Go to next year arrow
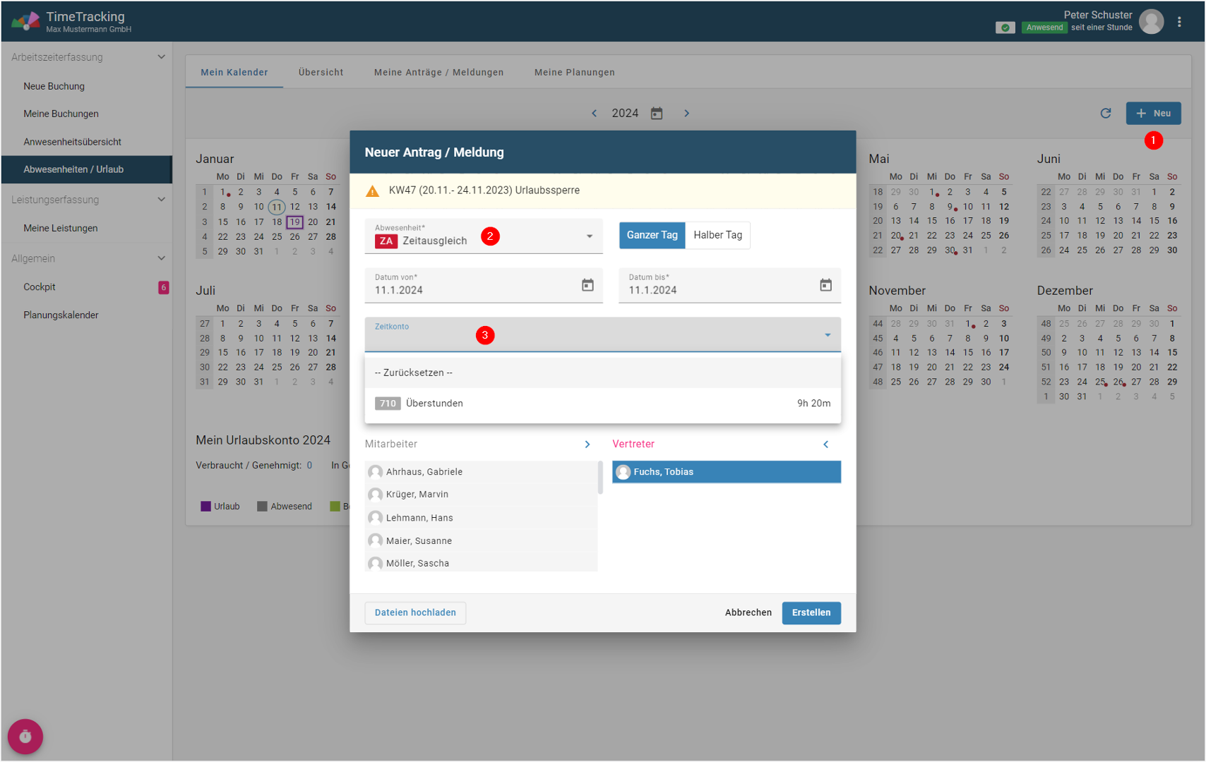The height and width of the screenshot is (762, 1206). [x=686, y=114]
